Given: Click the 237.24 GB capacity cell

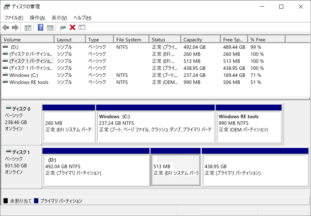Looking at the screenshot, I should point(194,75).
